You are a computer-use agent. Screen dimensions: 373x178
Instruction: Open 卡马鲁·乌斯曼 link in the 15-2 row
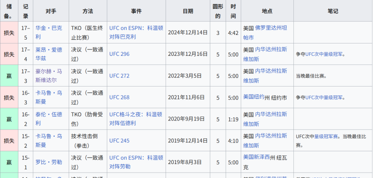49,140
